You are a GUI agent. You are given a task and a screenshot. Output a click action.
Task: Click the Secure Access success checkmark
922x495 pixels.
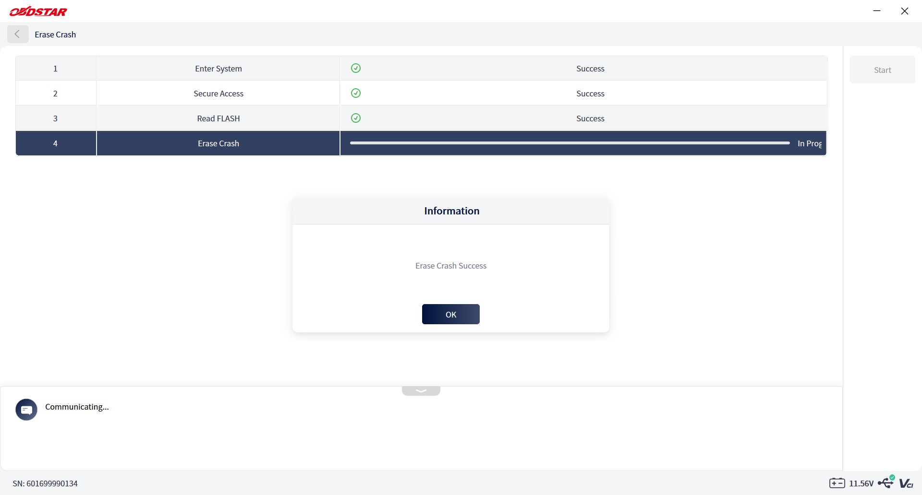click(x=356, y=93)
